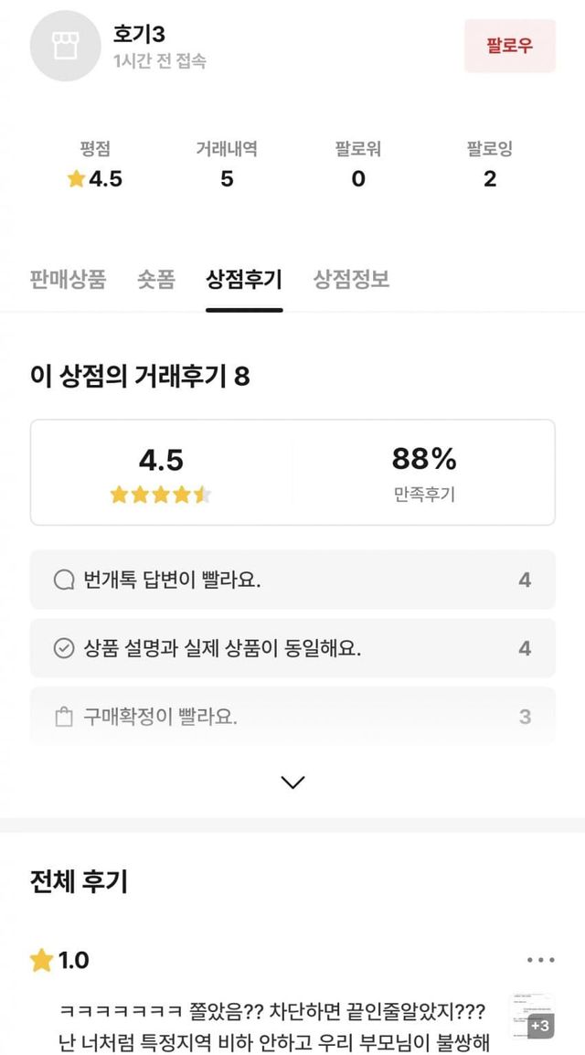The height and width of the screenshot is (1055, 585).
Task: Click the star icon beside 4.5 평점
Action: pyautogui.click(x=76, y=179)
